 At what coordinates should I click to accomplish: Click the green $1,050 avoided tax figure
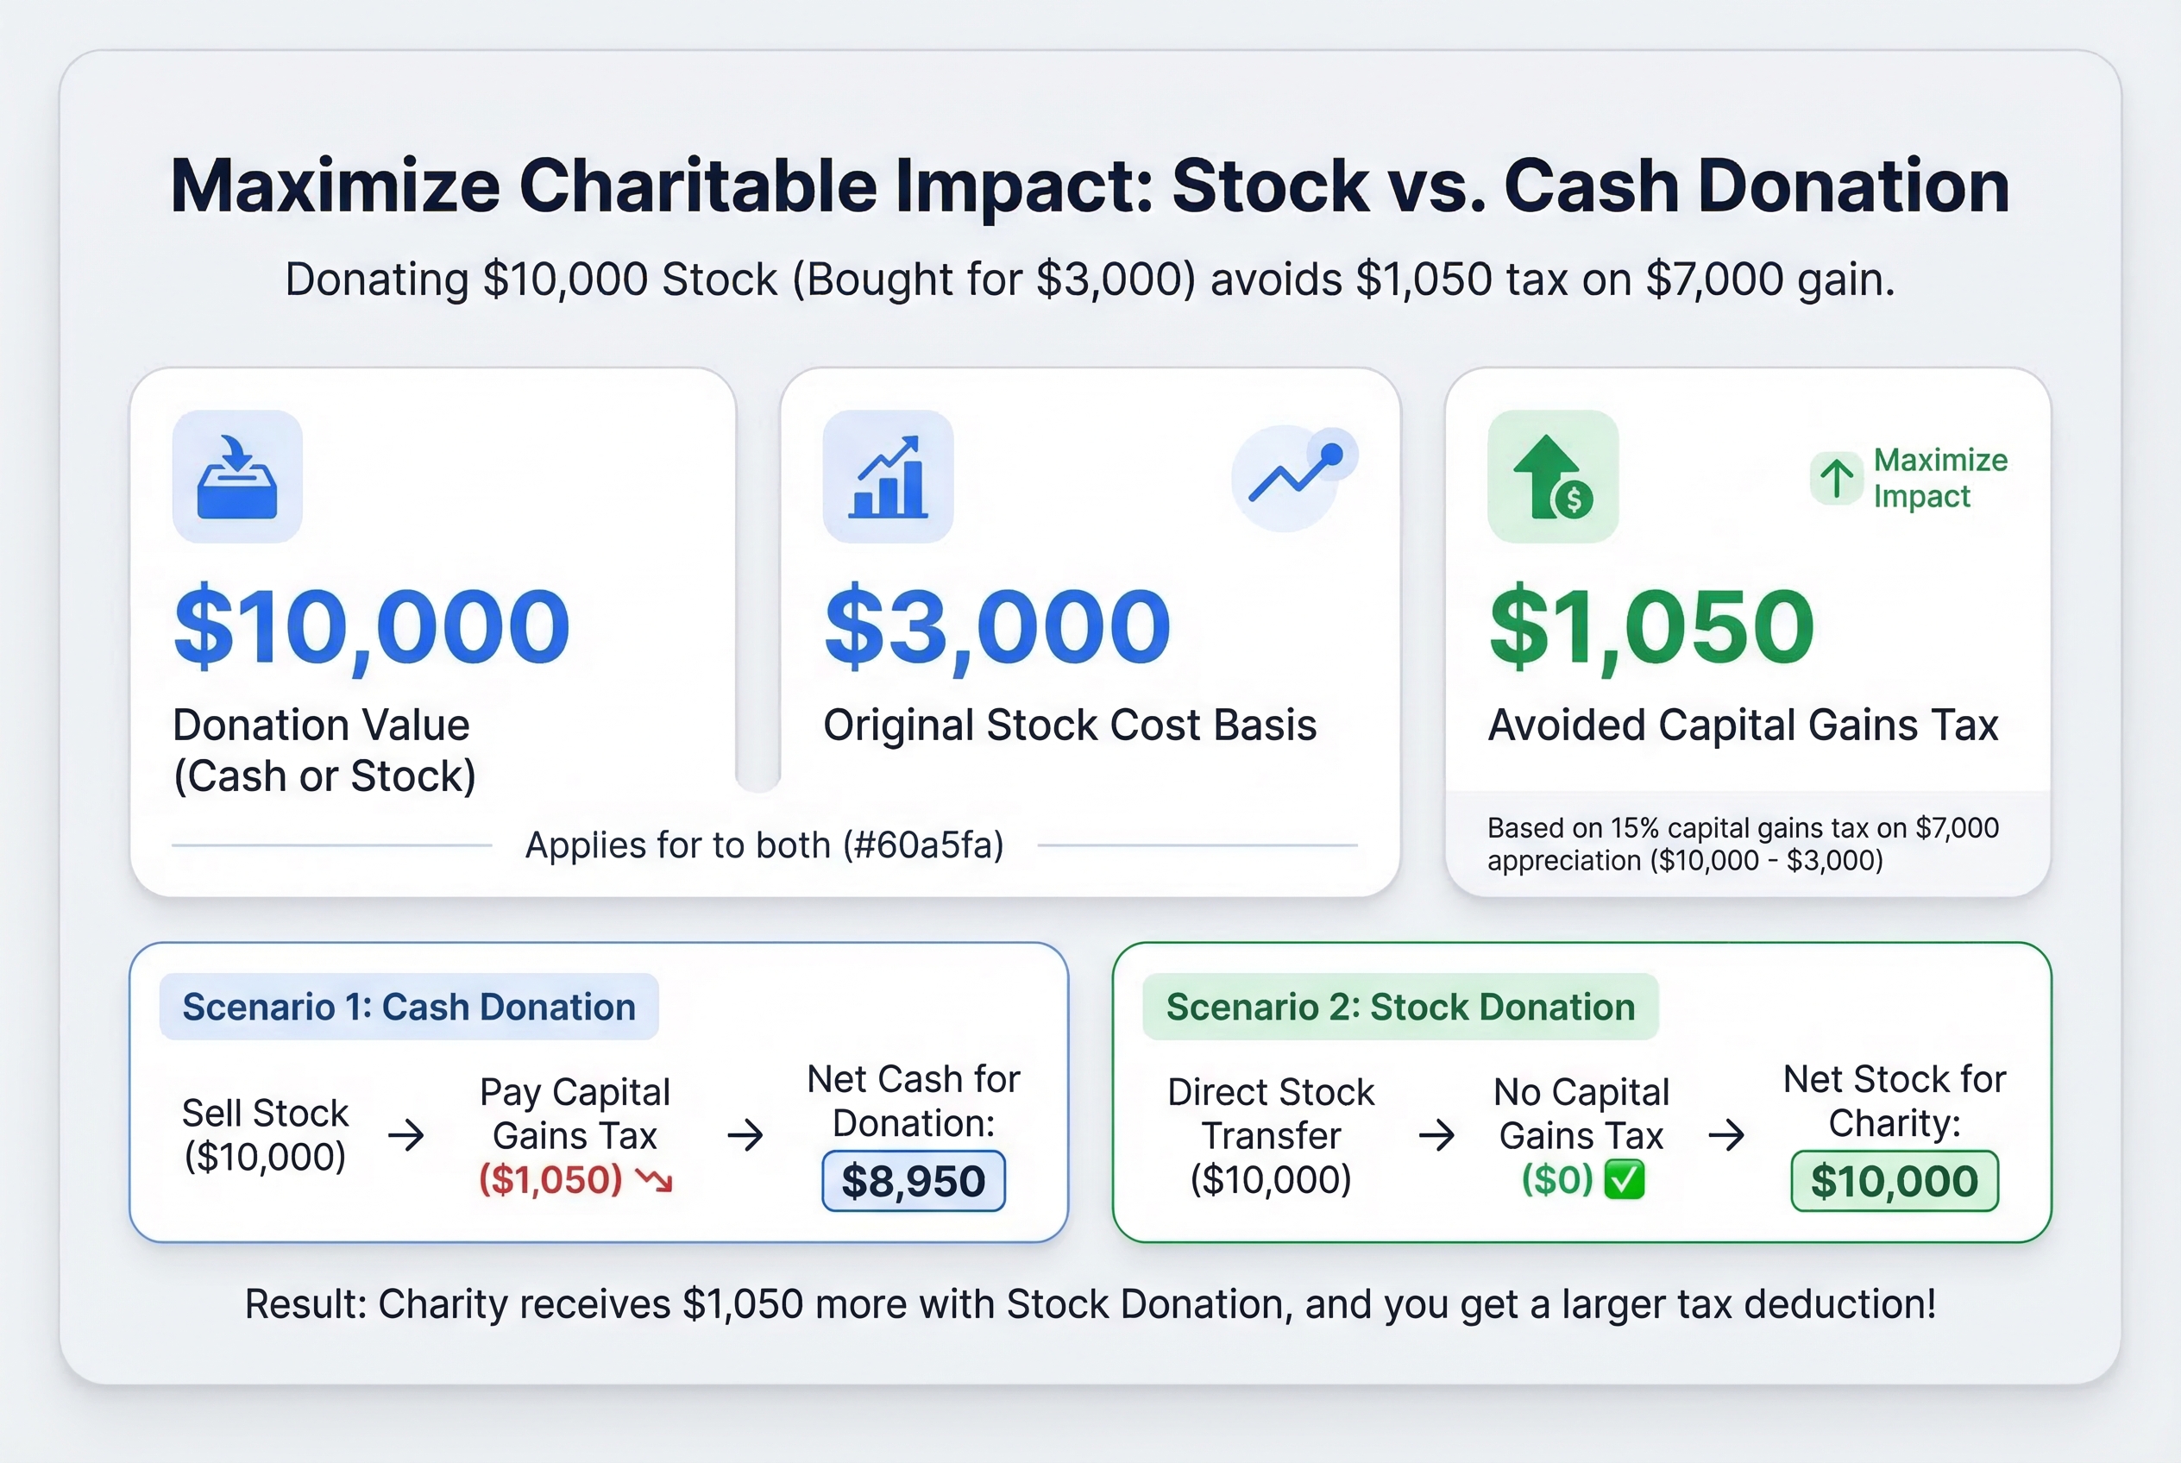(1651, 625)
